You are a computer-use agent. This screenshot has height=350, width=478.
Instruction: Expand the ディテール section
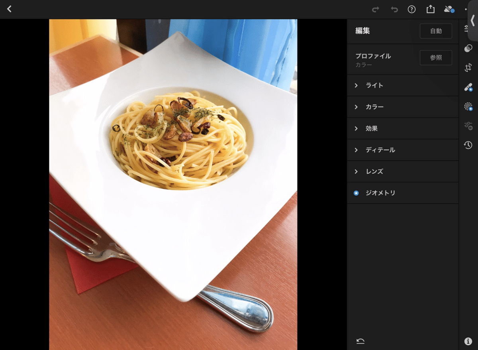403,150
